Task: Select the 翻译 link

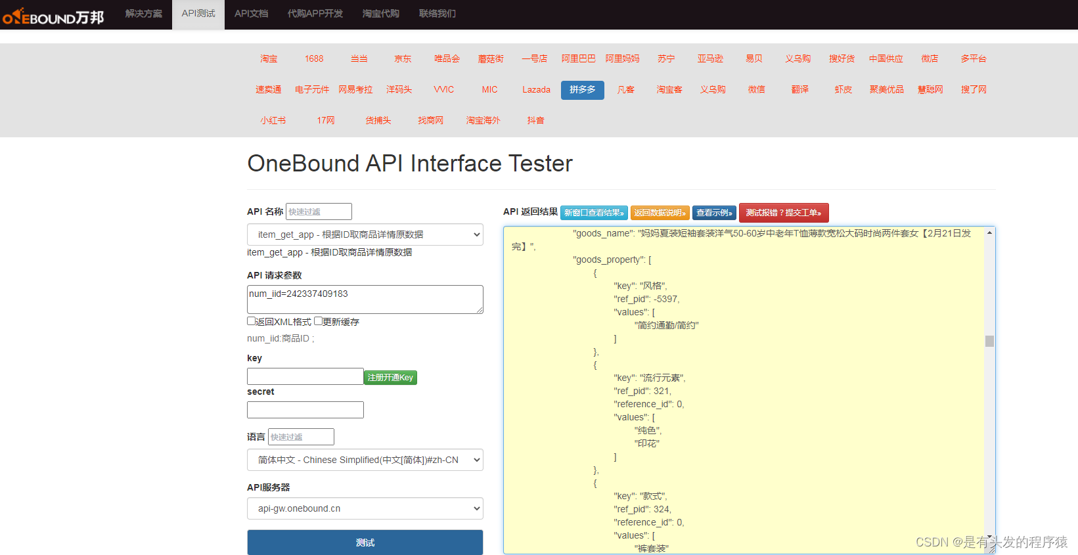Action: pos(800,89)
